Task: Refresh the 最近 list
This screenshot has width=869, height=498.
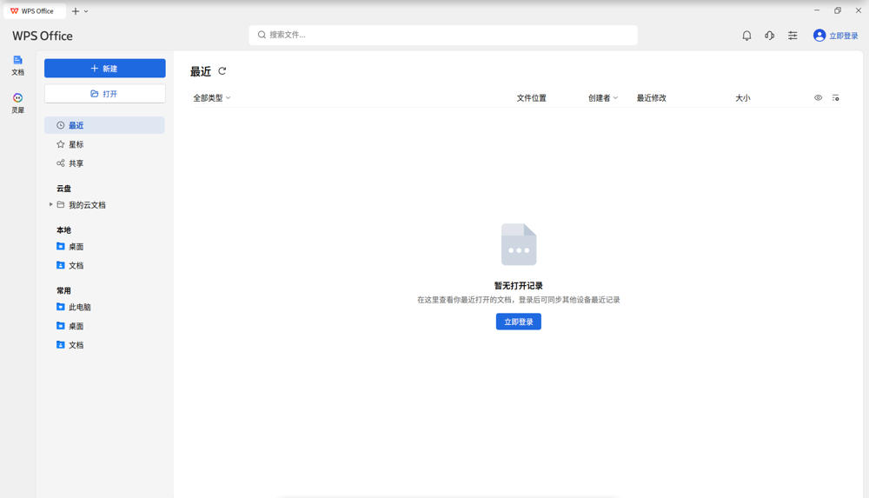Action: click(222, 71)
